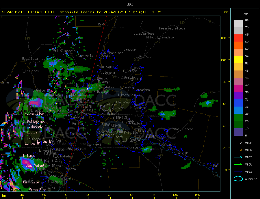Select the light gray 80–70 dBZ swatch
The image size is (260, 199).
(x=238, y=24)
